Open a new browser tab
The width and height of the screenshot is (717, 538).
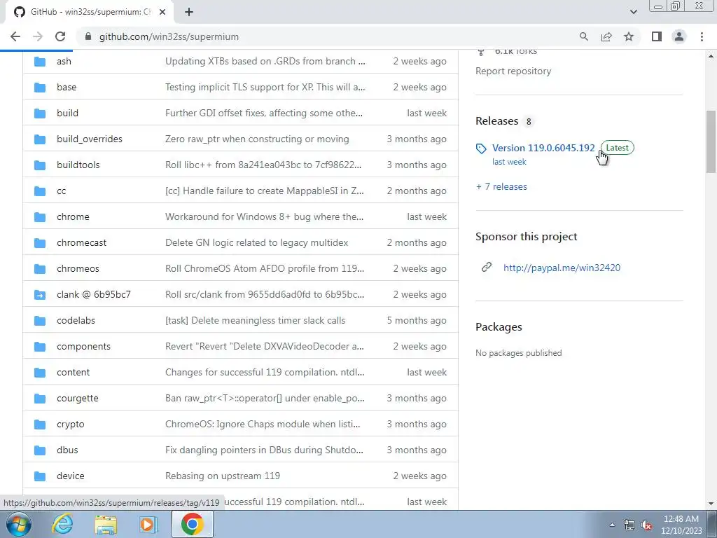pyautogui.click(x=189, y=13)
